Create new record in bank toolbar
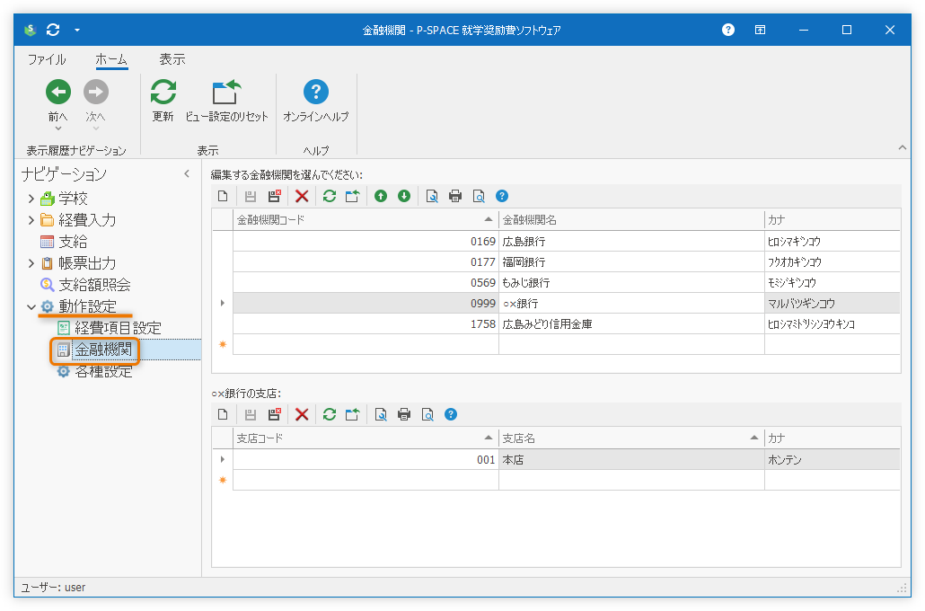The height and width of the screenshot is (611, 925). click(223, 196)
